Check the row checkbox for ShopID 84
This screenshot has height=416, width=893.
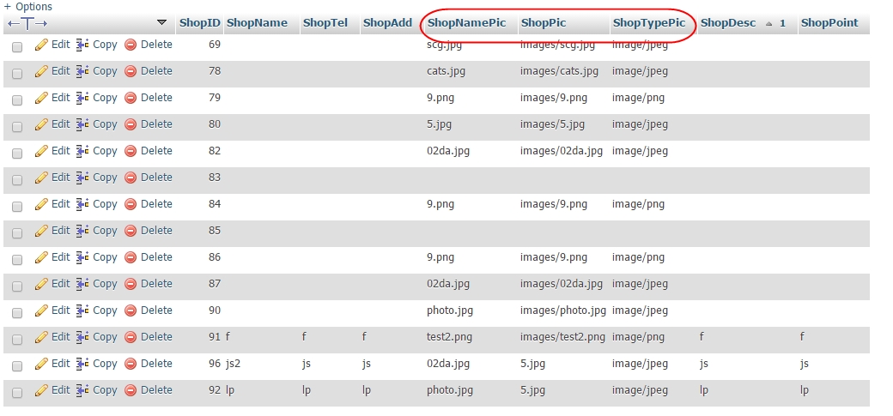(x=17, y=207)
